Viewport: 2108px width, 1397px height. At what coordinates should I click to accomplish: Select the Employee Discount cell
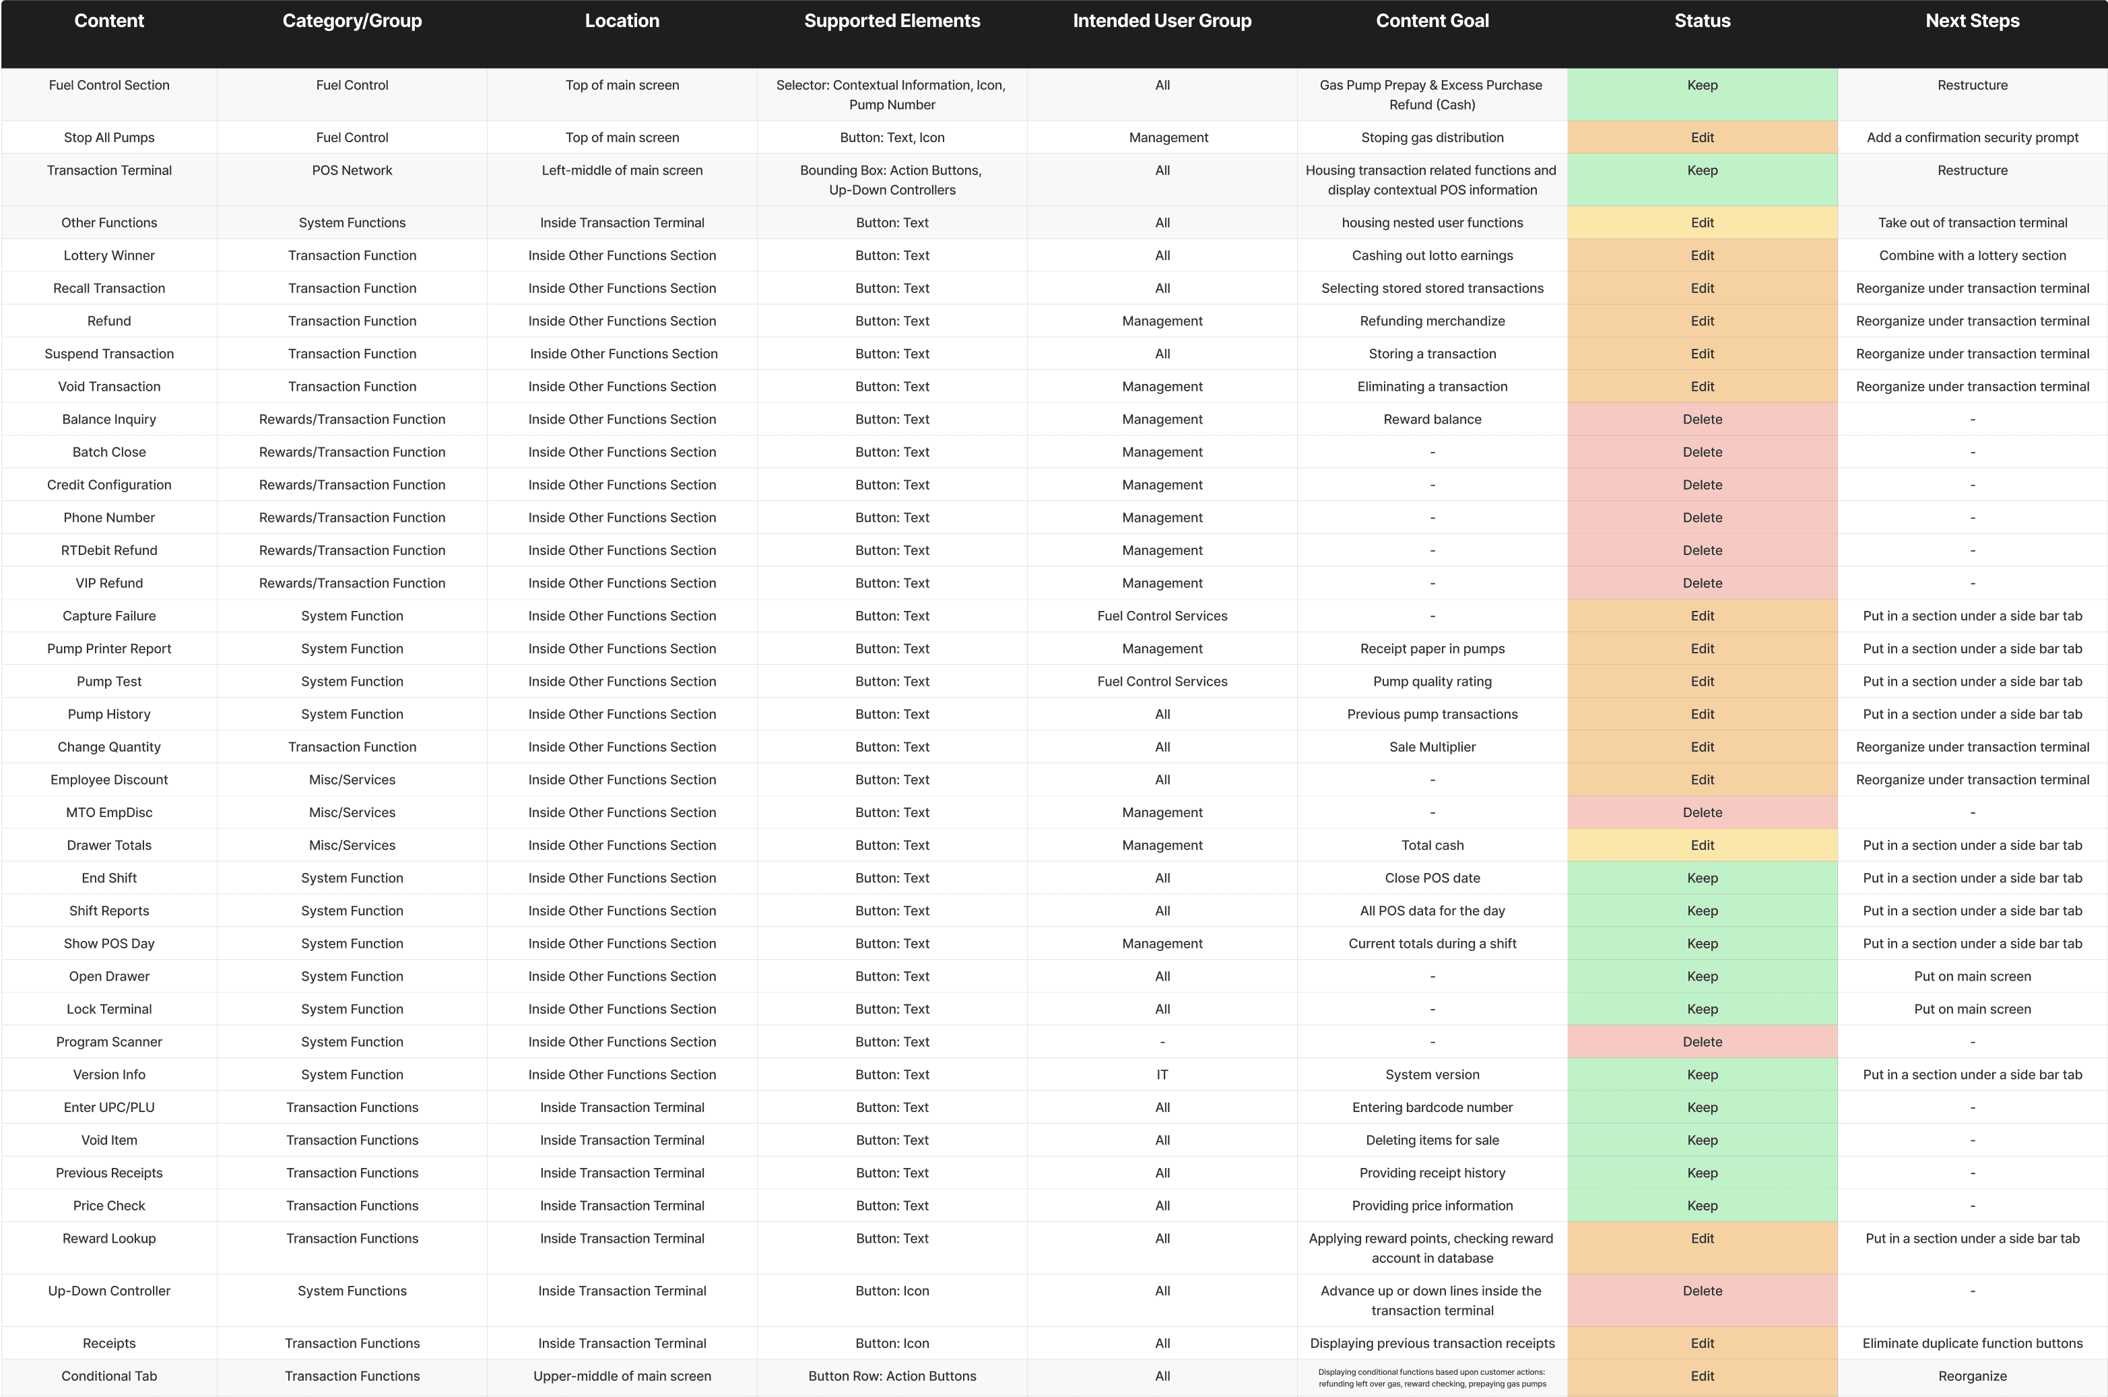108,781
